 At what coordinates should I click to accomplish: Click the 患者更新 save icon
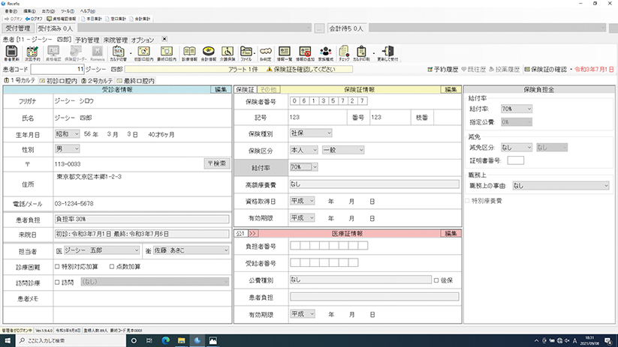(12, 52)
